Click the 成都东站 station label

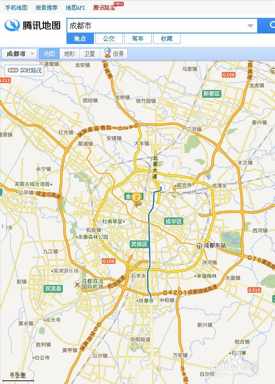[x=215, y=245]
